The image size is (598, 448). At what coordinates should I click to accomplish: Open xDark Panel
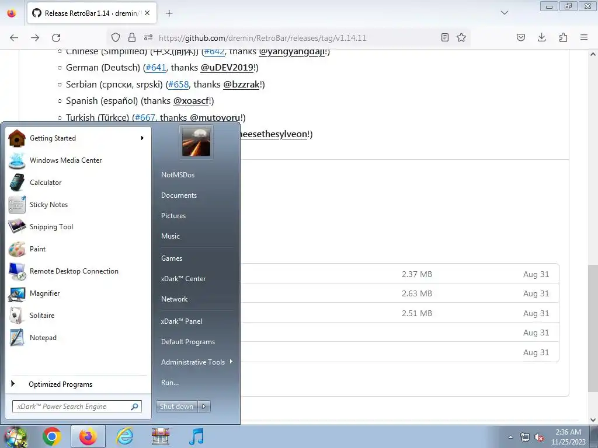pyautogui.click(x=182, y=321)
